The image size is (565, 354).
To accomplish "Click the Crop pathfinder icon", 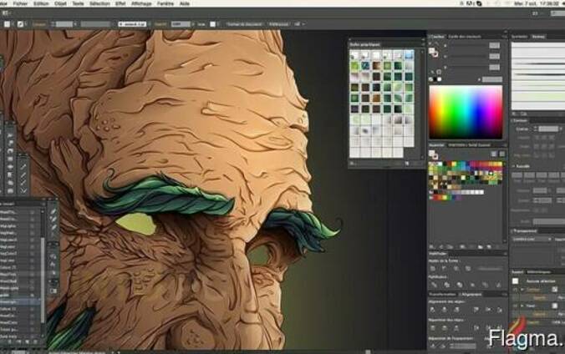I will [473, 285].
